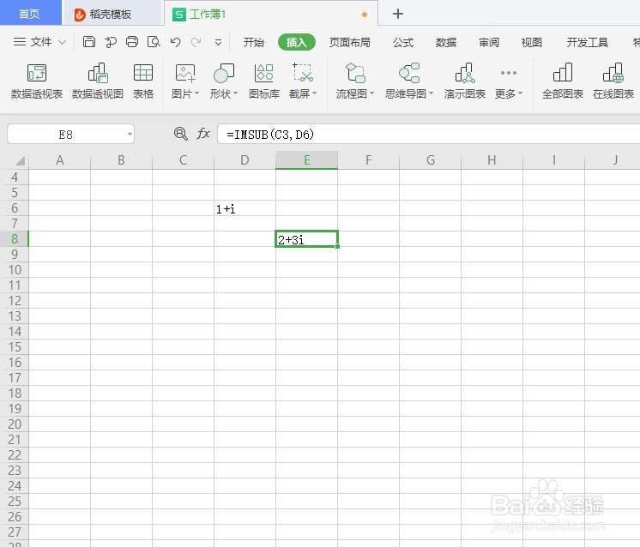This screenshot has height=547, width=640.
Task: Click the Print icon
Action: [132, 42]
